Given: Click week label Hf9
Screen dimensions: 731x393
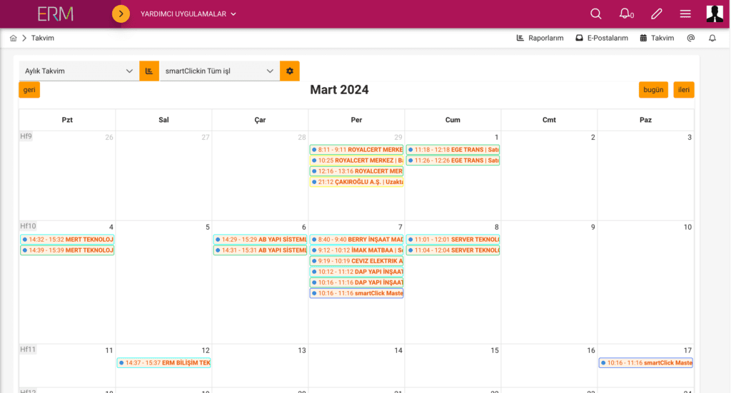Looking at the screenshot, I should pyautogui.click(x=26, y=136).
